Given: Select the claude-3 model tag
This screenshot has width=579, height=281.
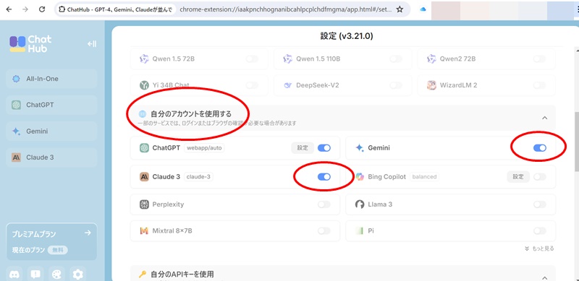Looking at the screenshot, I should pyautogui.click(x=198, y=177).
